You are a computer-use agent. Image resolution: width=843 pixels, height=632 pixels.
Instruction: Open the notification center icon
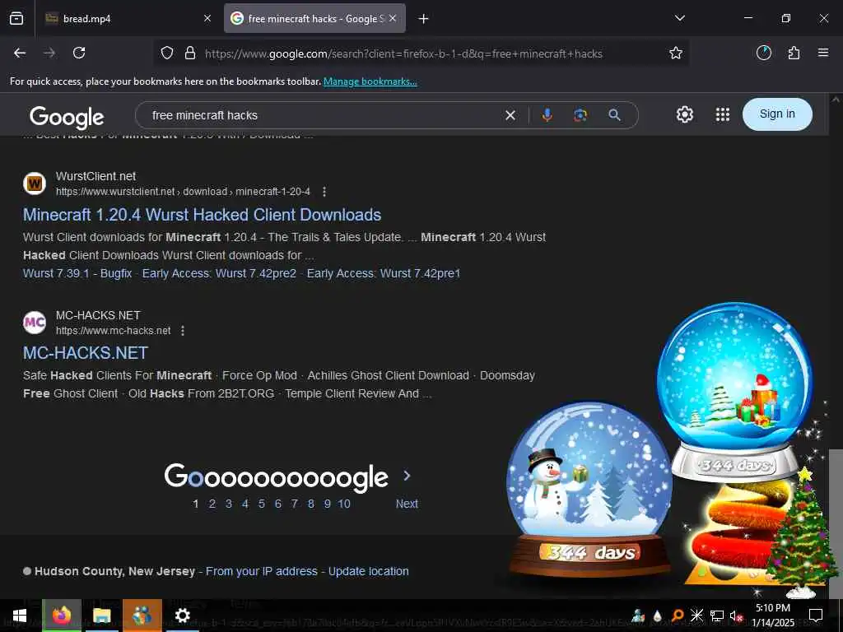tap(816, 616)
